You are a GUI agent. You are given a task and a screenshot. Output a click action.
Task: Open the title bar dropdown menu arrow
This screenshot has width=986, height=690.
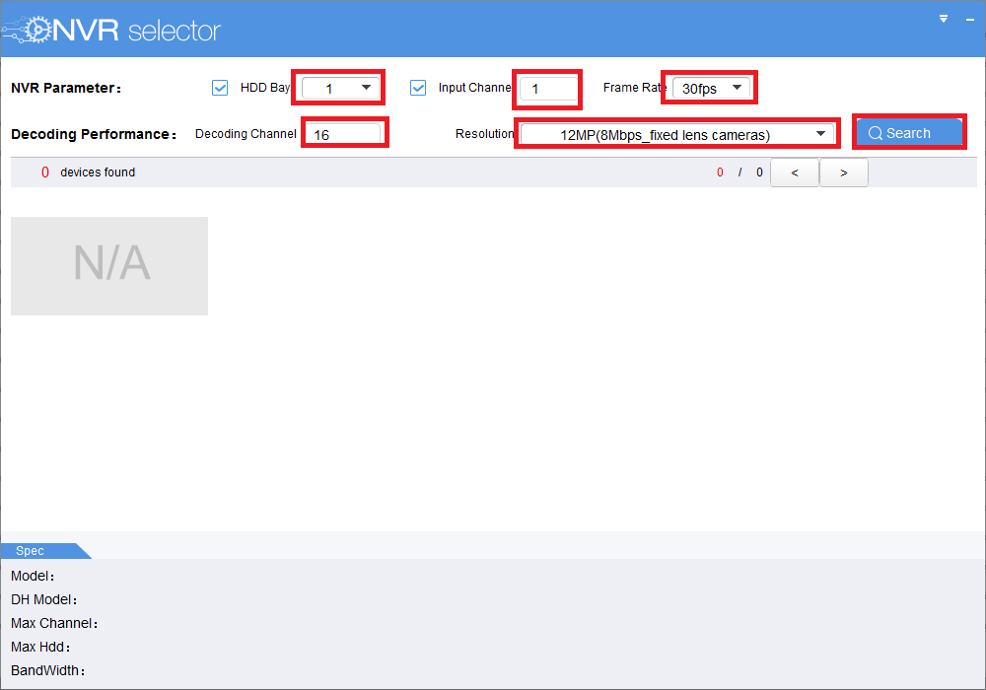[x=944, y=19]
